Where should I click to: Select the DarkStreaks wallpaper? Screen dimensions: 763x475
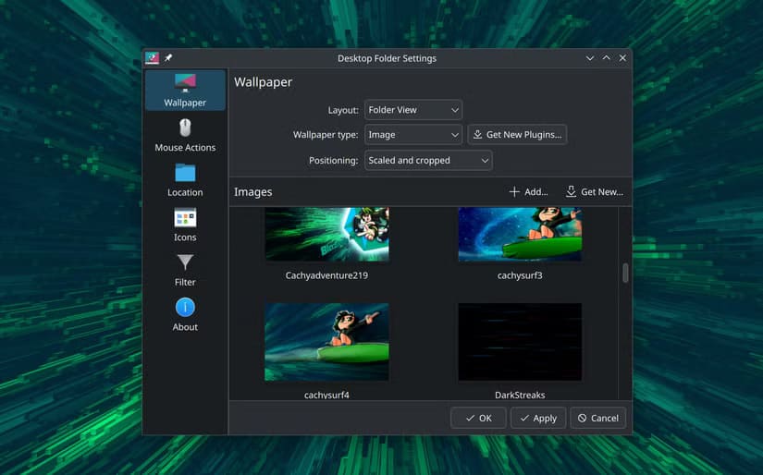pyautogui.click(x=520, y=342)
